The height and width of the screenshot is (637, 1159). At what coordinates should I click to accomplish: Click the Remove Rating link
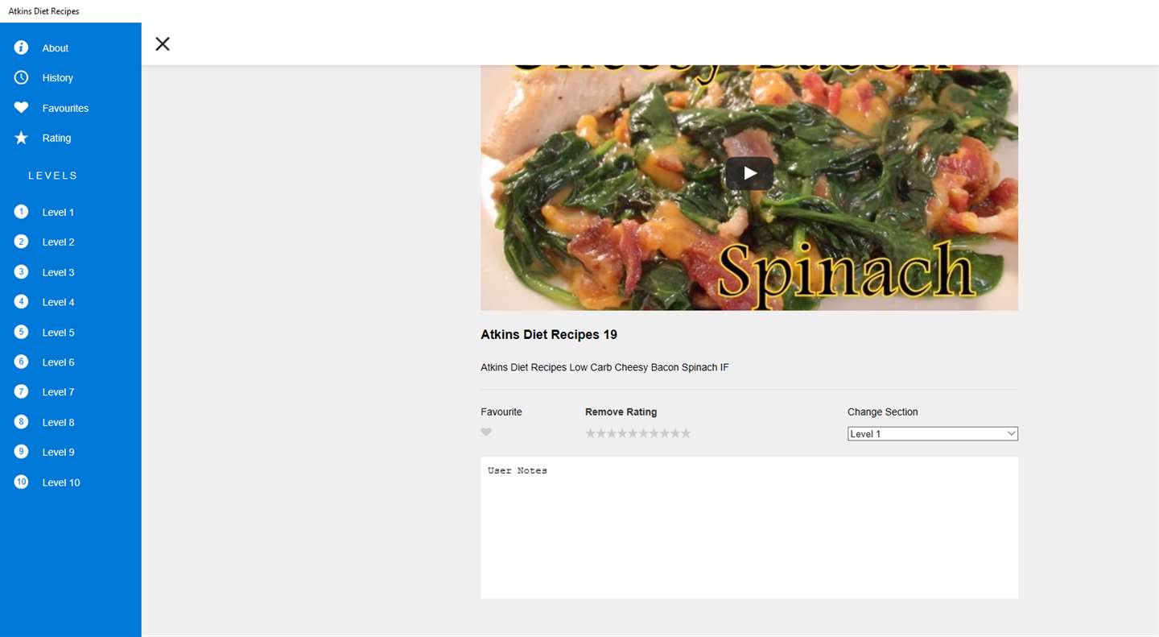[x=621, y=412]
